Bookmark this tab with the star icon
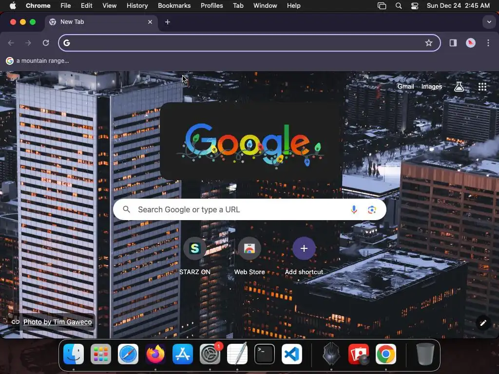This screenshot has height=374, width=499. click(x=429, y=43)
